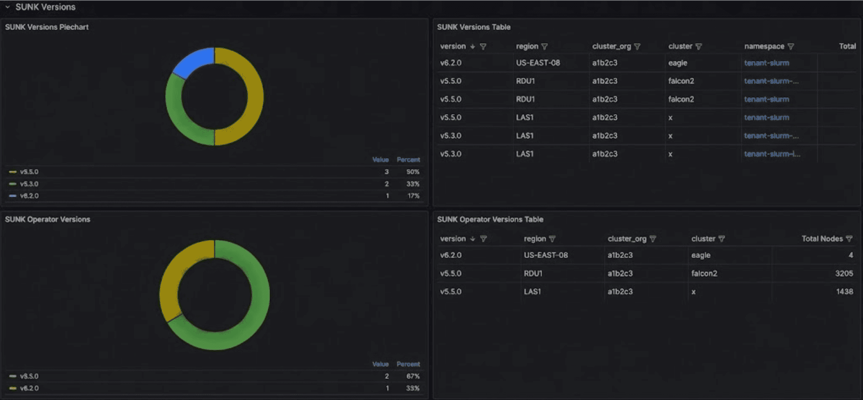Click the Total Nodes column header
863x400 pixels.
(822, 239)
